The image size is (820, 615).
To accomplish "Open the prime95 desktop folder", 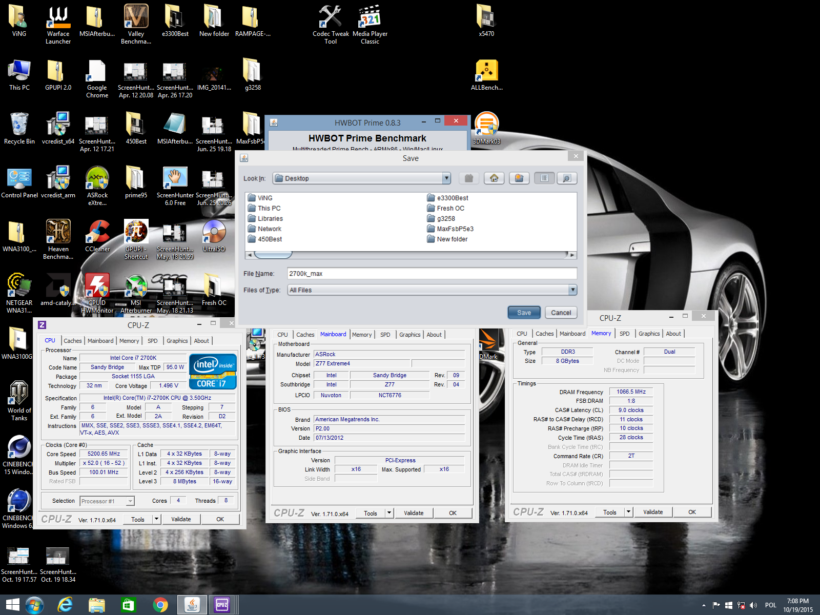I will click(x=136, y=182).
